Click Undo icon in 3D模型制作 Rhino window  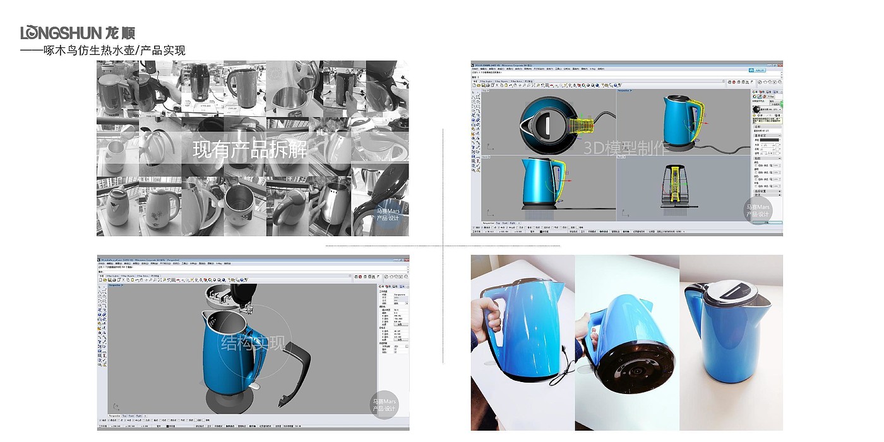point(510,85)
